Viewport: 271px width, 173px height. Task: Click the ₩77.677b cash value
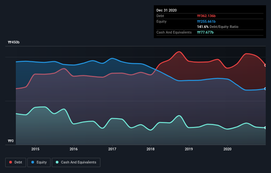205,32
